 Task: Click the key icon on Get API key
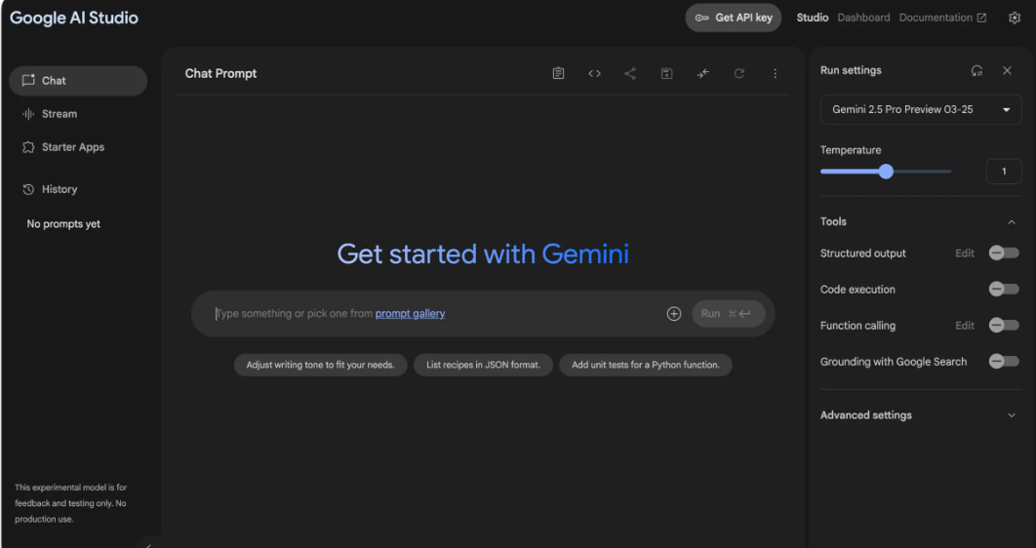tap(701, 18)
